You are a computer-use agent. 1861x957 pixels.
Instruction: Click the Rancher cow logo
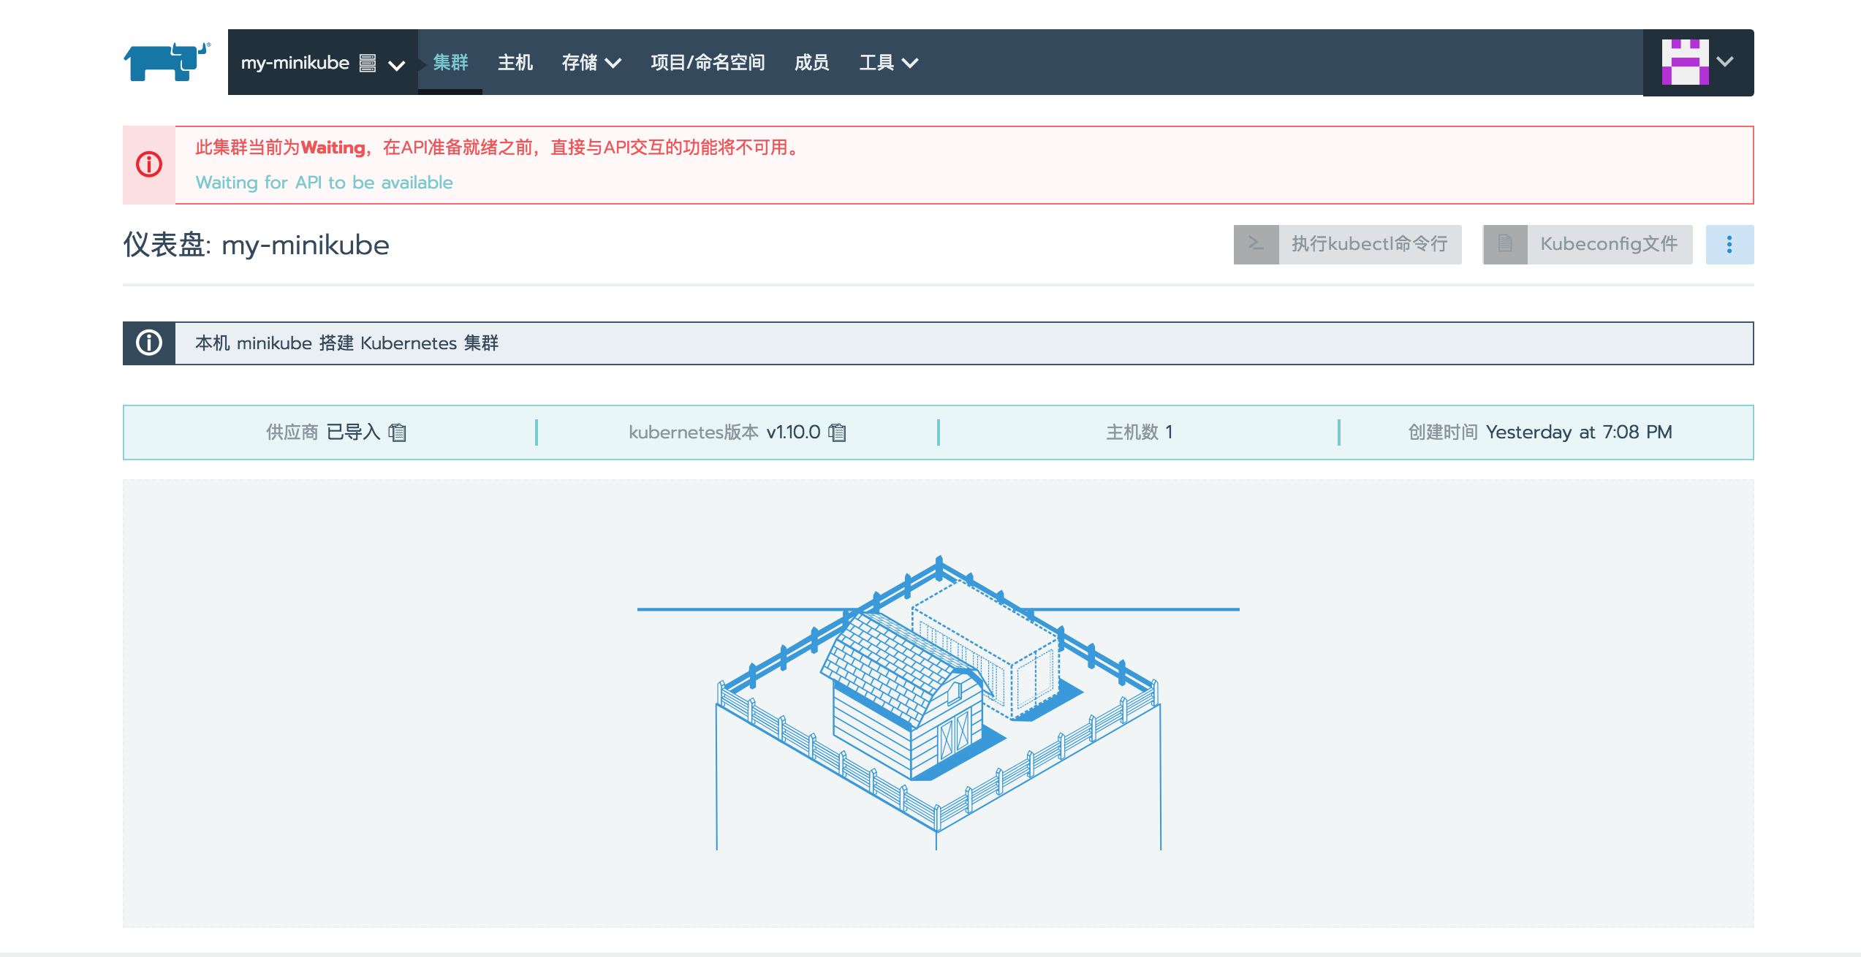point(167,62)
